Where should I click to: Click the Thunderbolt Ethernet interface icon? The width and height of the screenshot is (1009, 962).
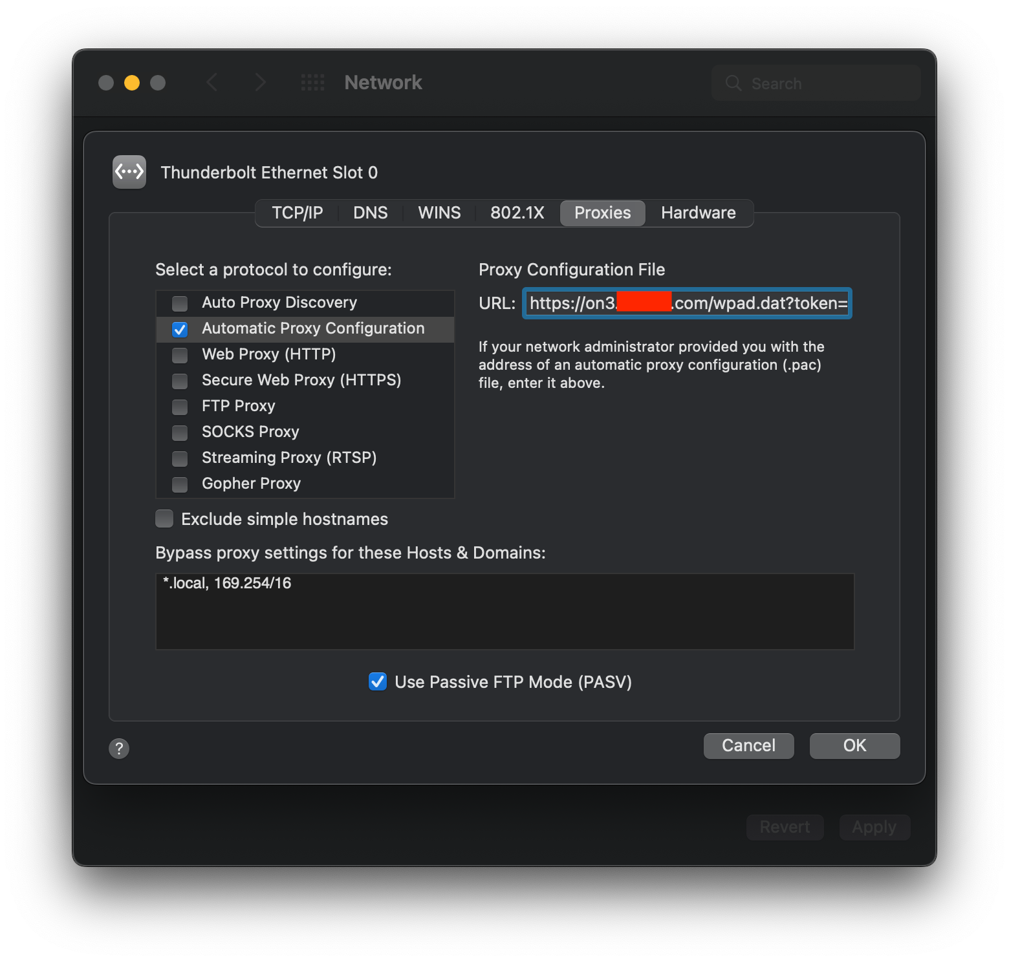[129, 172]
